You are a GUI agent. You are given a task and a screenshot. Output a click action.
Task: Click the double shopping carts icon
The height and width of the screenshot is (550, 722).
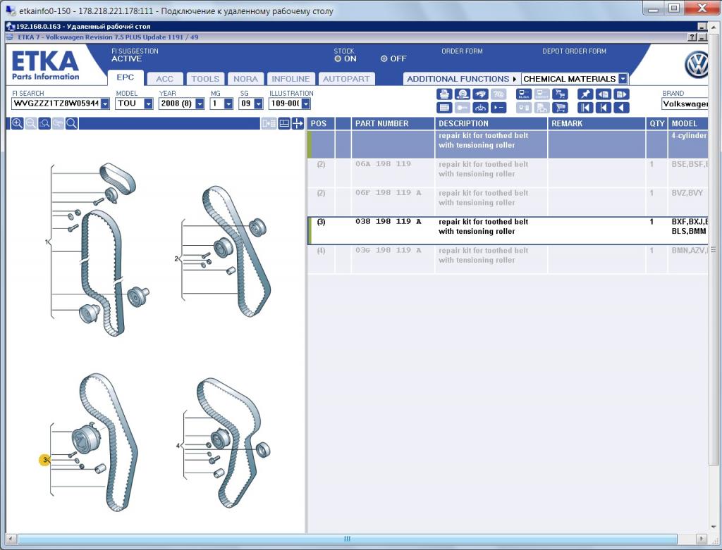(560, 94)
